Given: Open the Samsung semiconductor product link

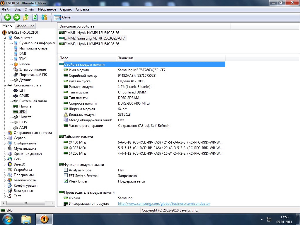Looking at the screenshot, I should (164, 204).
